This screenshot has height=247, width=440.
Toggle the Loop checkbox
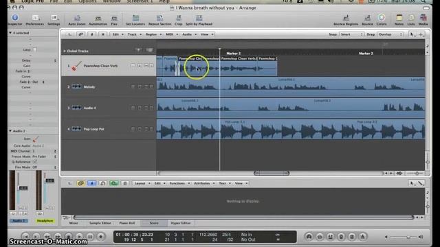tap(35, 49)
